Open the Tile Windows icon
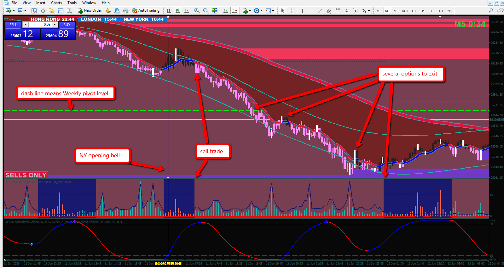This screenshot has width=504, height=268. tap(215, 11)
